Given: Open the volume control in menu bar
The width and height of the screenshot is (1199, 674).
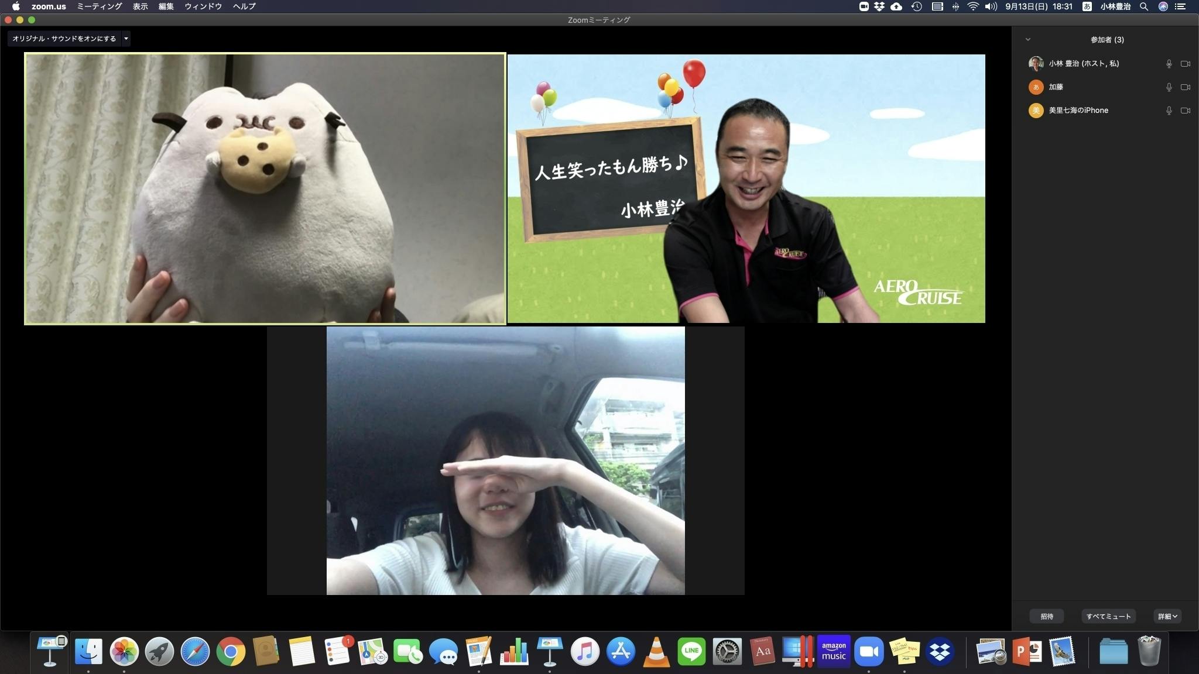Looking at the screenshot, I should click(991, 6).
